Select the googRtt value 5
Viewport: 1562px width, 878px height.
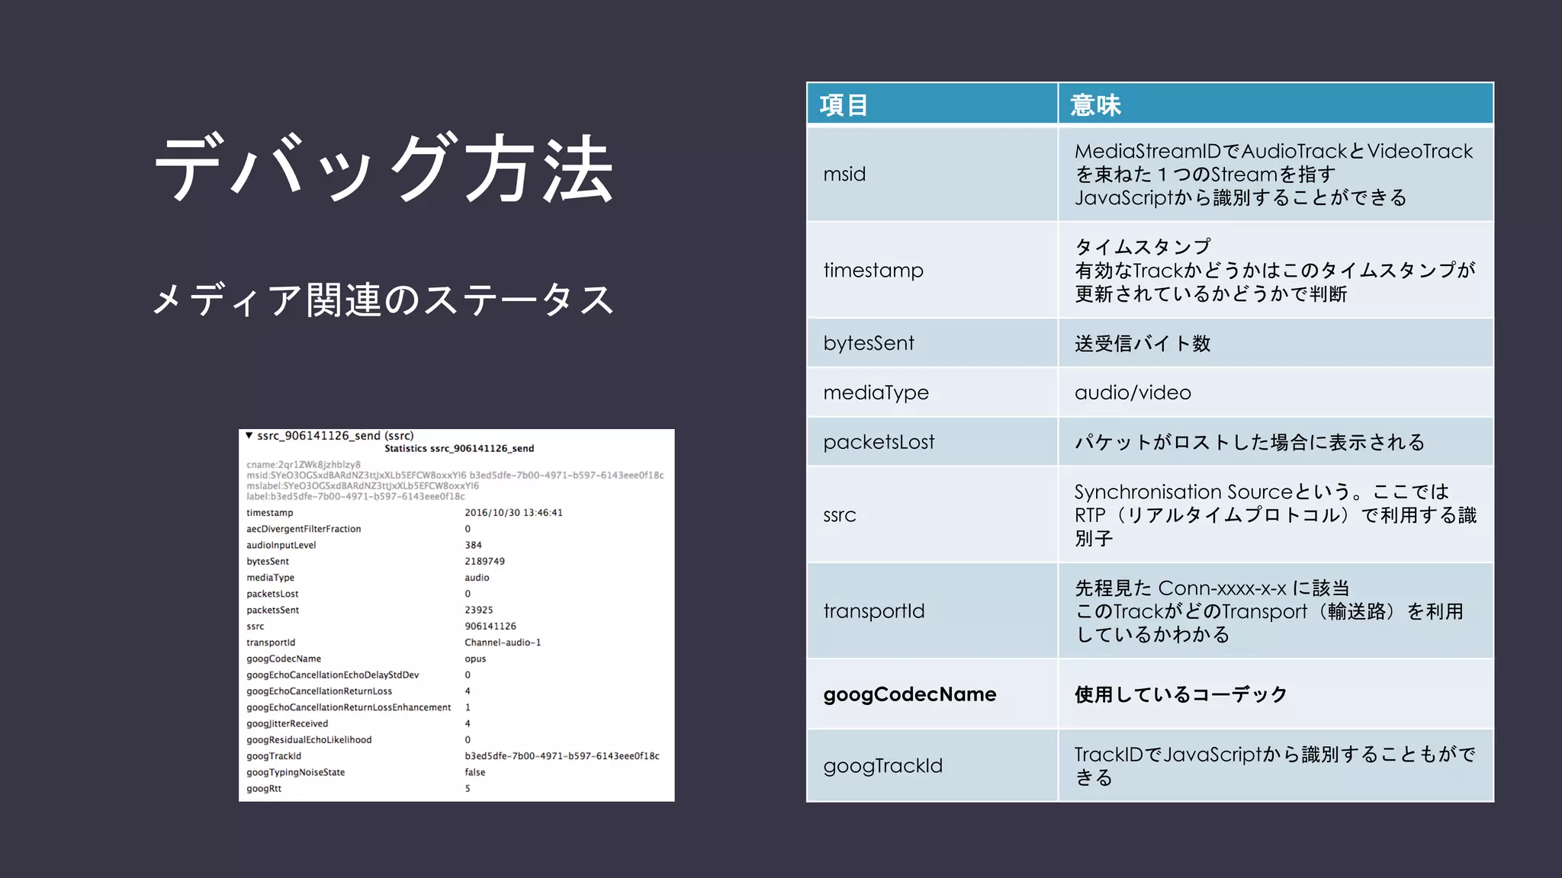[x=468, y=788]
